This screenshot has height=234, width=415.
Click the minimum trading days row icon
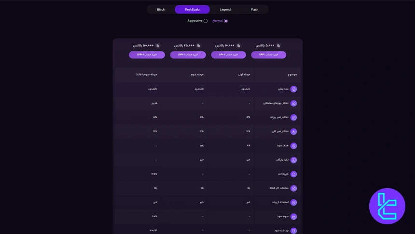point(293,103)
